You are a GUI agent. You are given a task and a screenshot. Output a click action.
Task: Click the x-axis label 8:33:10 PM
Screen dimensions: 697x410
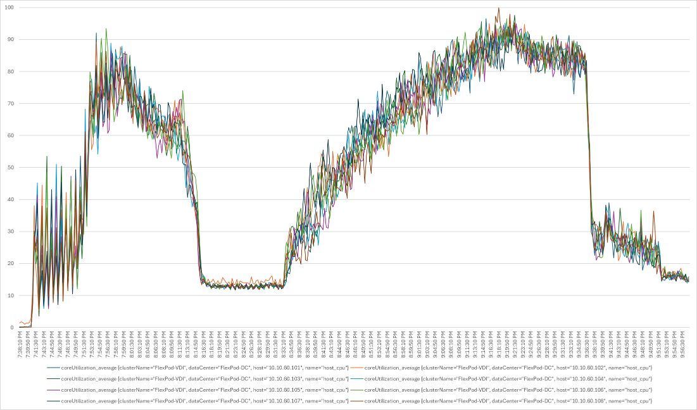[283, 343]
